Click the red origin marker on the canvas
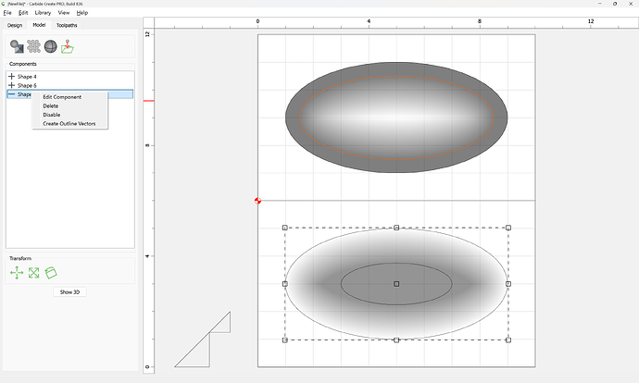This screenshot has width=639, height=383. 257,201
